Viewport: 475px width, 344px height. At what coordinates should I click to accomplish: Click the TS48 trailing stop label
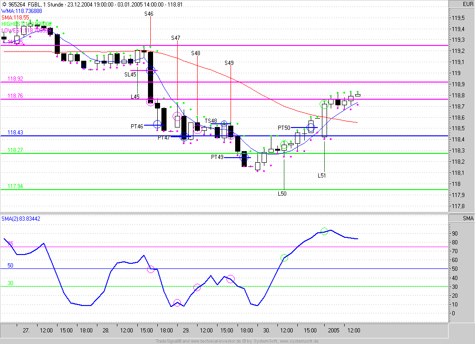point(211,121)
